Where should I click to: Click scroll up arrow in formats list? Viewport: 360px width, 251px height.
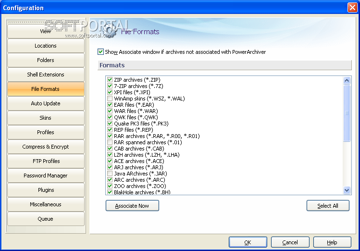[347, 80]
